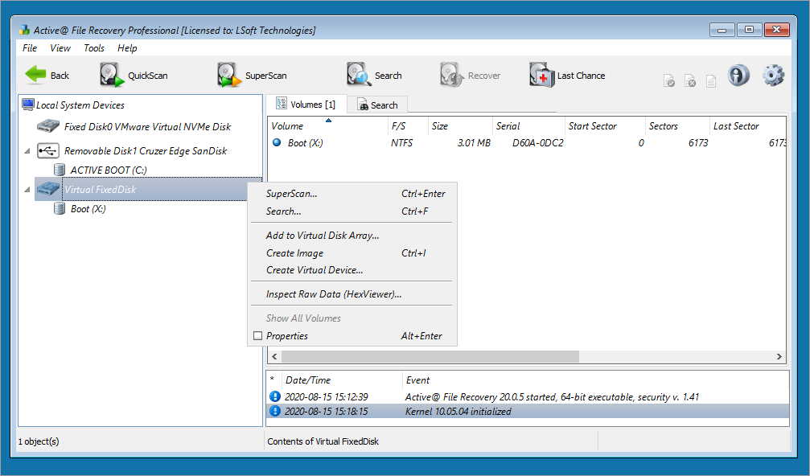Viewport: 810px width, 476px height.
Task: Open the View menu
Action: click(x=60, y=48)
